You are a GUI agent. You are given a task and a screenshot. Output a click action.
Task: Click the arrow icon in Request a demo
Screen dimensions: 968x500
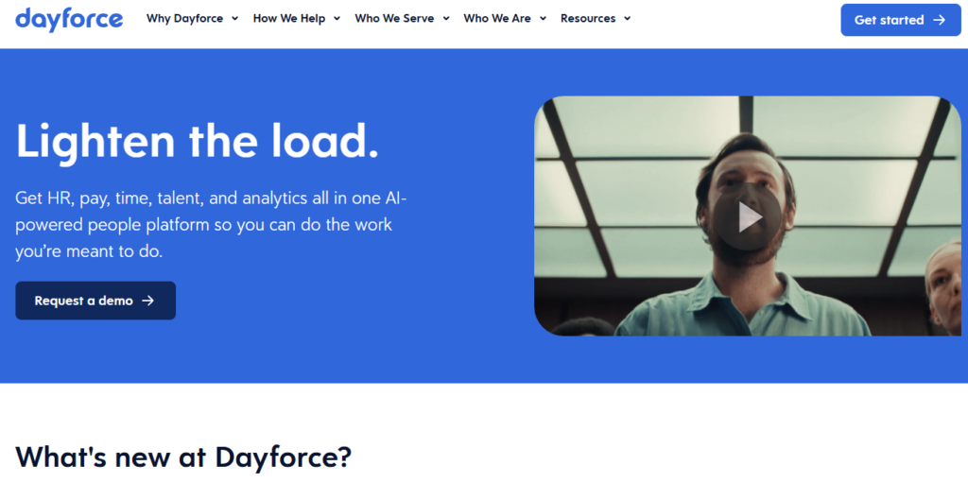click(148, 301)
